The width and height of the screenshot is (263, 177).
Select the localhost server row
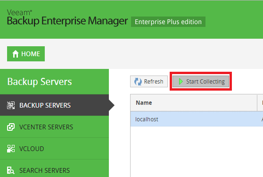point(197,119)
